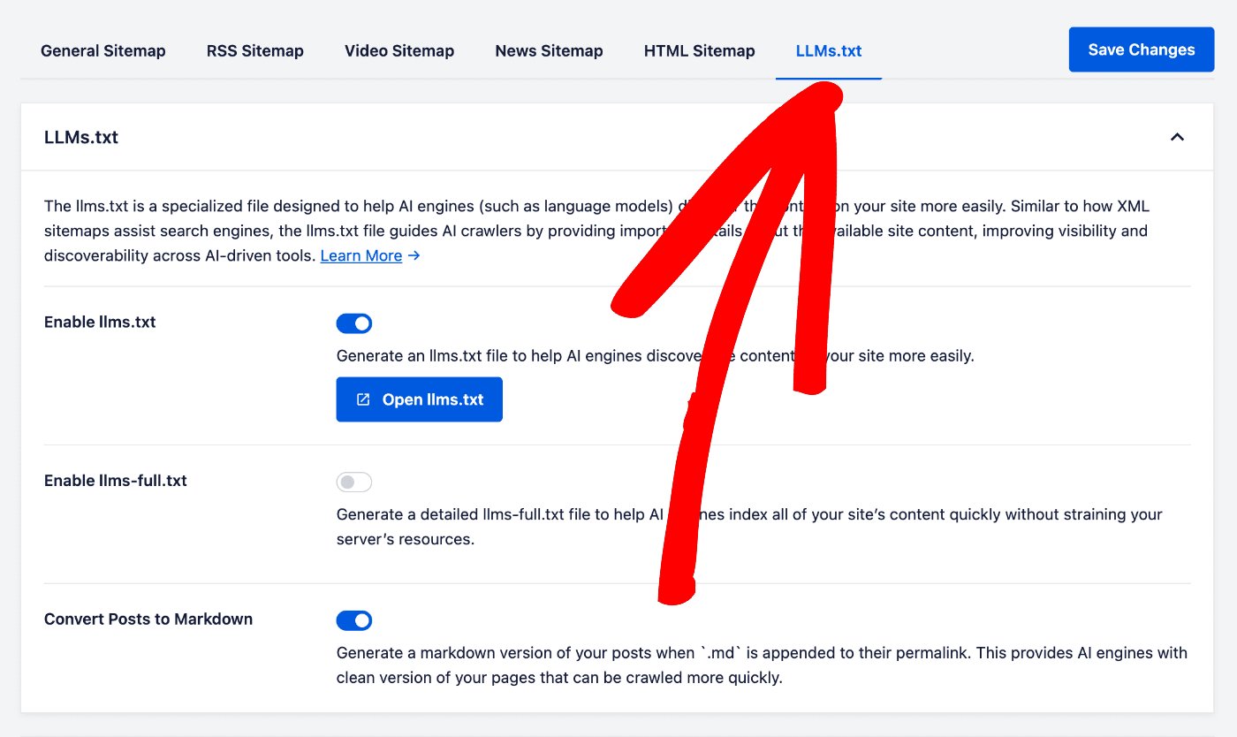Image resolution: width=1237 pixels, height=737 pixels.
Task: Click the LLMs.txt panel header title
Action: click(81, 137)
